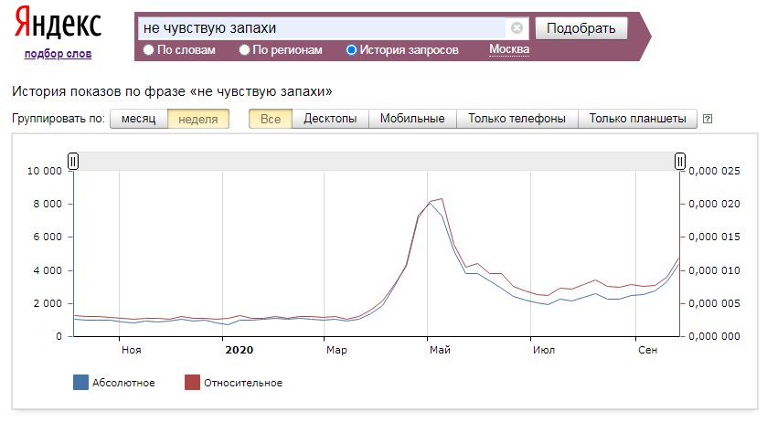Viewport: 767px width, 422px height.
Task: Click the red 'Относительное' legend swatch
Action: pos(192,383)
